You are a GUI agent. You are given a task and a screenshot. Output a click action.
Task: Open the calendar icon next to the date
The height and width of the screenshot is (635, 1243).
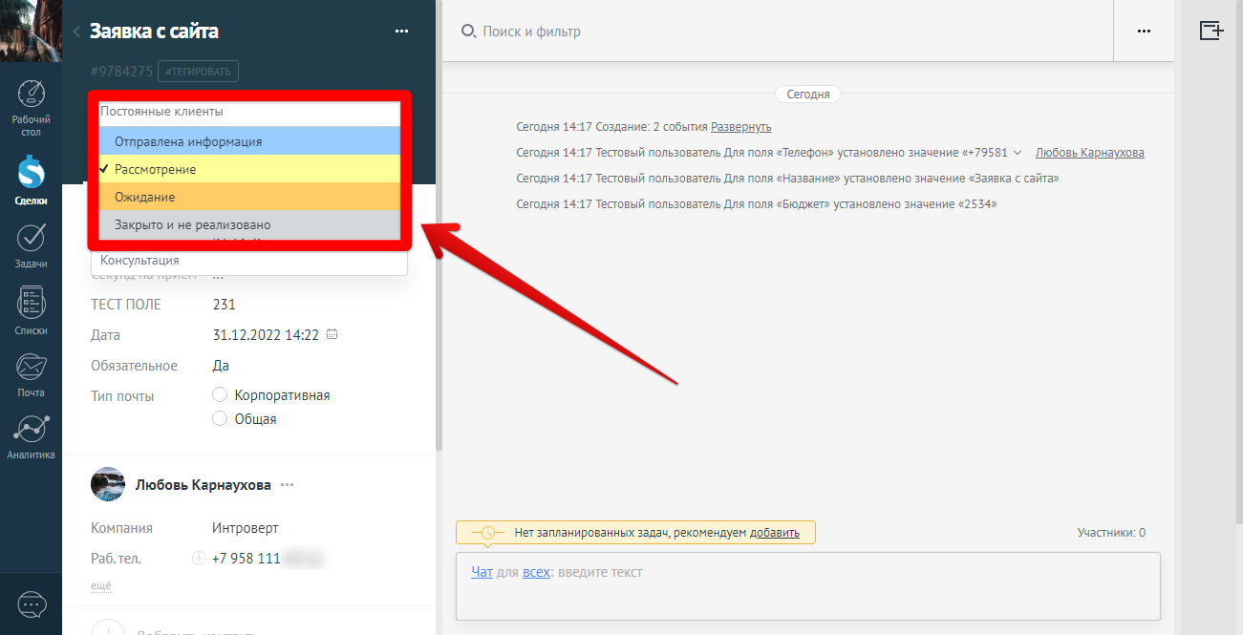point(332,335)
